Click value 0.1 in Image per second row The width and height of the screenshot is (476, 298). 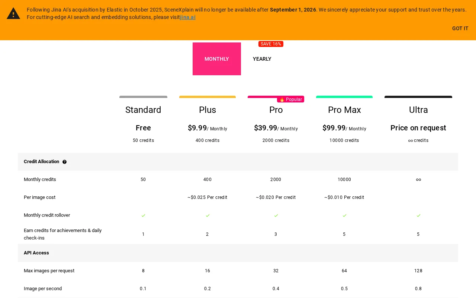coord(143,289)
